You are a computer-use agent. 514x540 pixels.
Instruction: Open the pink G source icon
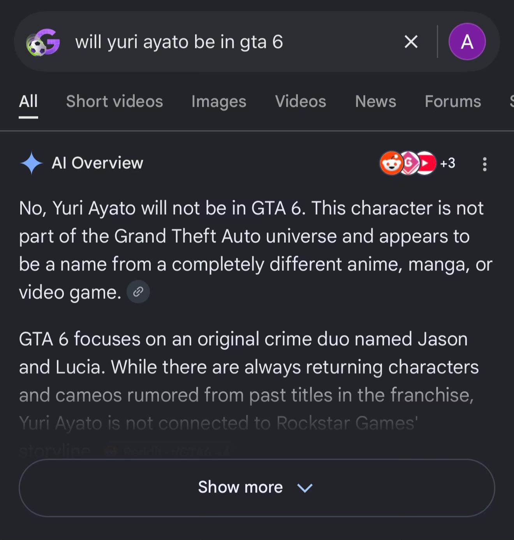click(409, 163)
